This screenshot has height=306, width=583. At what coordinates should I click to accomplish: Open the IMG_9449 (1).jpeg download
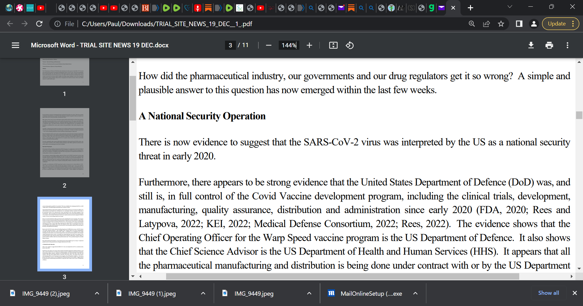(x=152, y=294)
